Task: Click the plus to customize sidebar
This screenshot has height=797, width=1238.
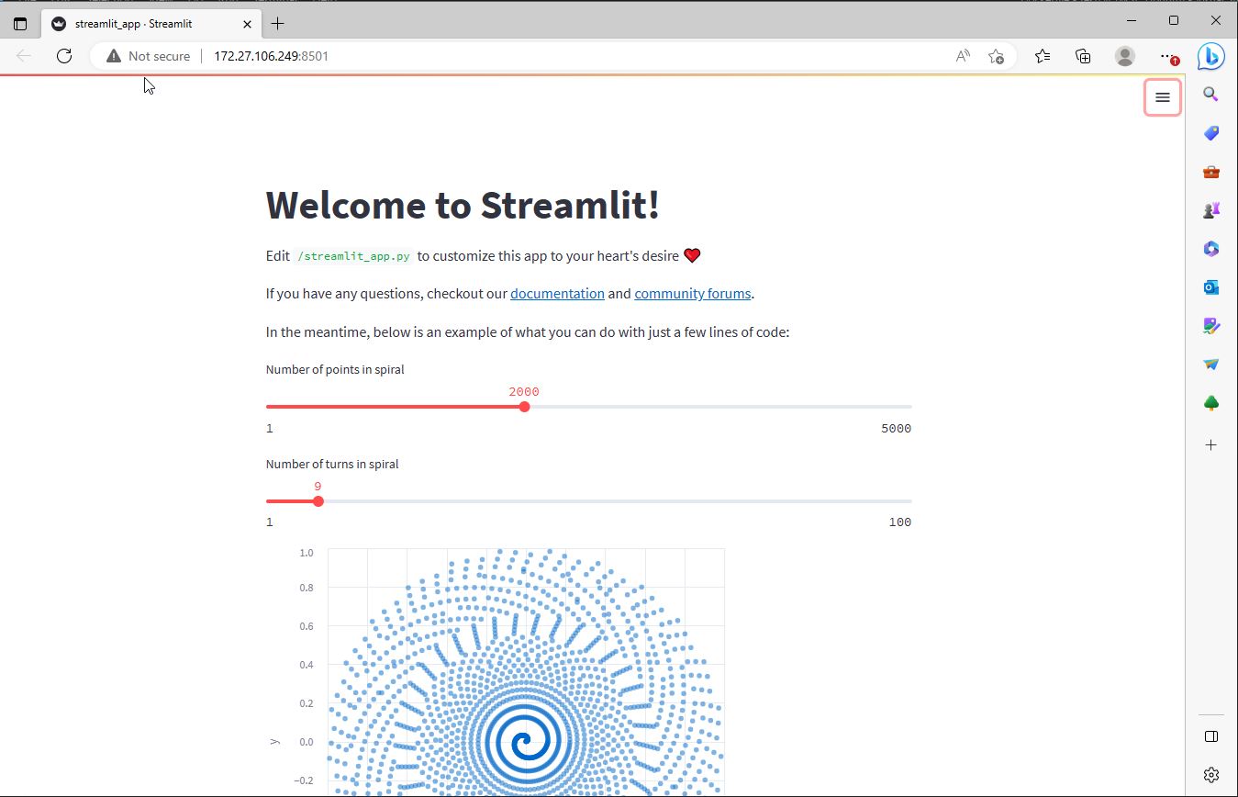Action: coord(1210,445)
